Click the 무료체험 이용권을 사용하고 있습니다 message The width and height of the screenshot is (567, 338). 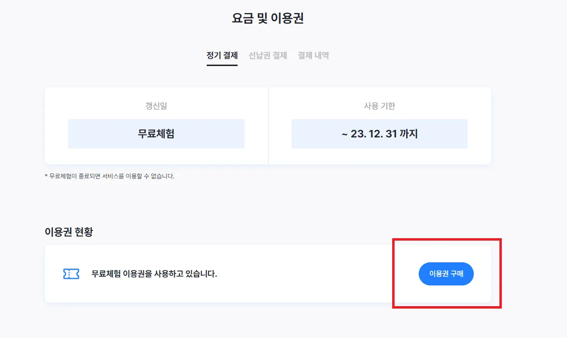[x=155, y=274]
